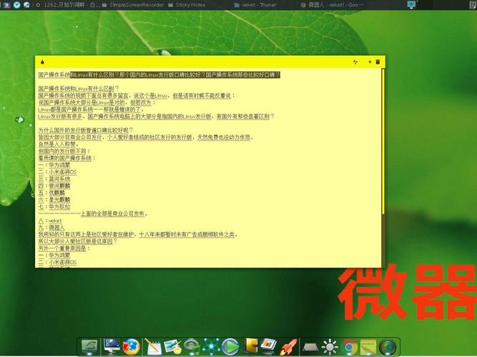Image resolution: width=477 pixels, height=357 pixels.
Task: Click the list item '四：银河麒麟'
Action: (x=54, y=186)
